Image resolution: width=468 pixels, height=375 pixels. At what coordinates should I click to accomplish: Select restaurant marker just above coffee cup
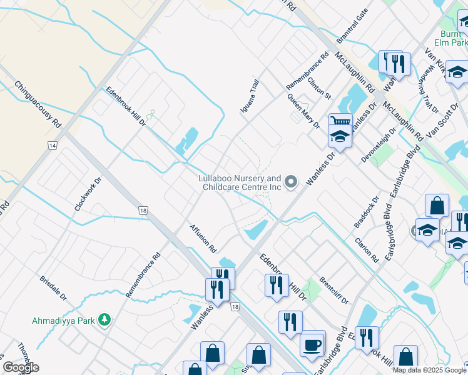coord(289,322)
